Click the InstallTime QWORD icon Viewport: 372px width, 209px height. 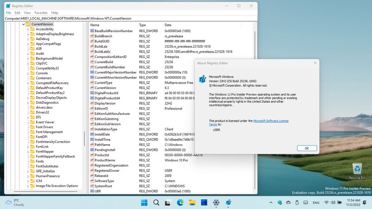92,140
